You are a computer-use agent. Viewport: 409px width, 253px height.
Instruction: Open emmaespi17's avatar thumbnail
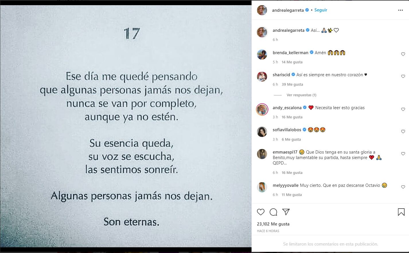pos(262,154)
